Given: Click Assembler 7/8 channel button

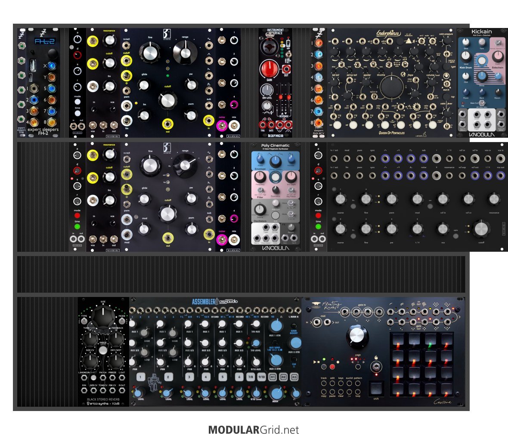Looking at the screenshot, I should pos(251,377).
